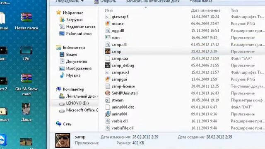
Task: Create a new folder via Новая папка
Action: 201,1
